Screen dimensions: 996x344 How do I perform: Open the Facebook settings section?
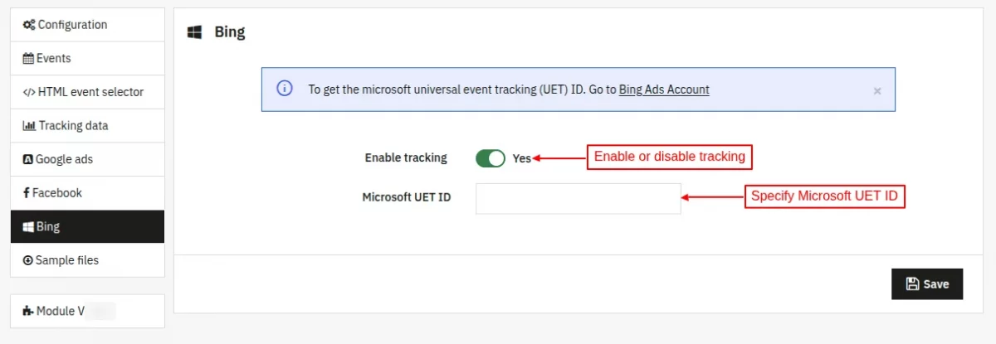(x=87, y=193)
